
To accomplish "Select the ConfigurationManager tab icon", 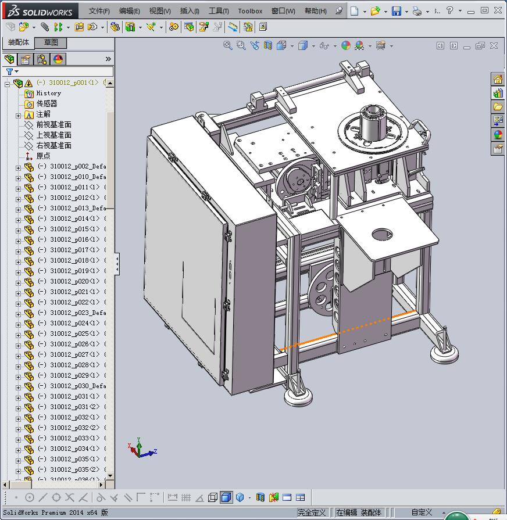I will coord(42,59).
